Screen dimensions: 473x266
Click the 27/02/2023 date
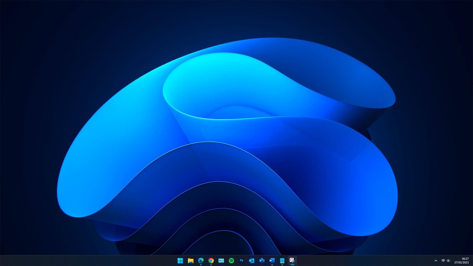(x=461, y=262)
